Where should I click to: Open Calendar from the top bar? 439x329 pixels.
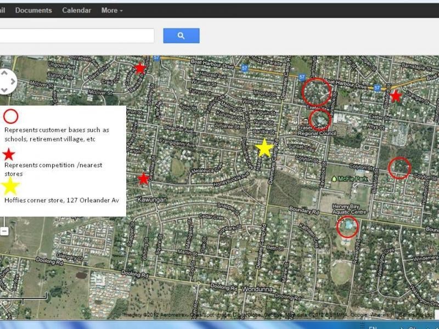coord(77,10)
